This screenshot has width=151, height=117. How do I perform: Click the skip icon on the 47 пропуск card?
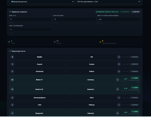(x=55, y=42)
